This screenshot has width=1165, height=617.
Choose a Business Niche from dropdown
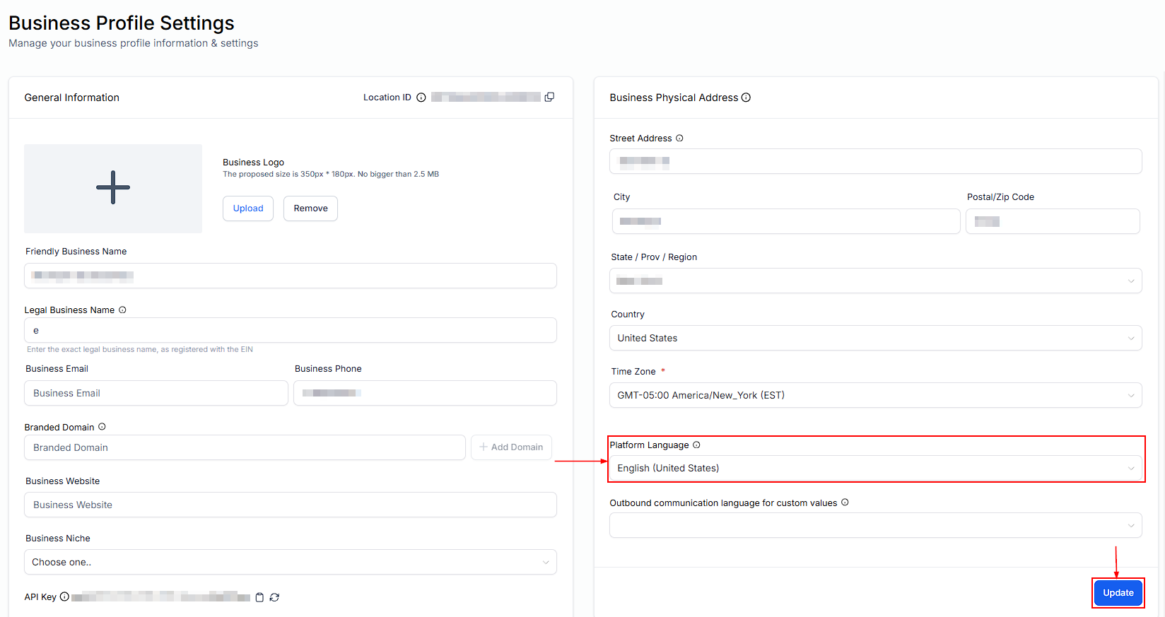tap(290, 562)
